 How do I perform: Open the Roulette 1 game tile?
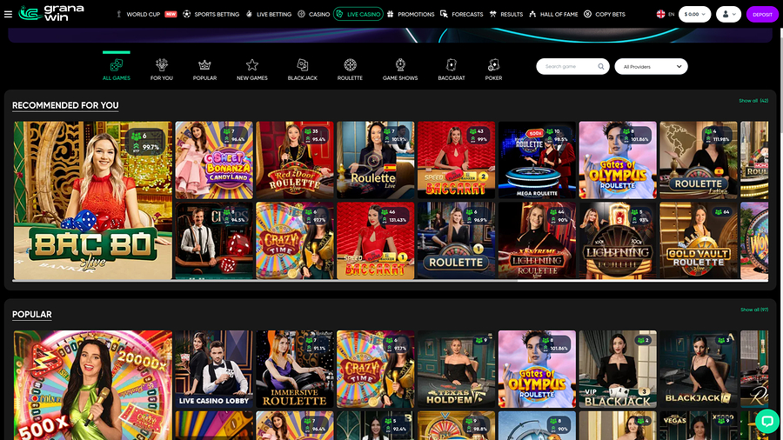[457, 241]
